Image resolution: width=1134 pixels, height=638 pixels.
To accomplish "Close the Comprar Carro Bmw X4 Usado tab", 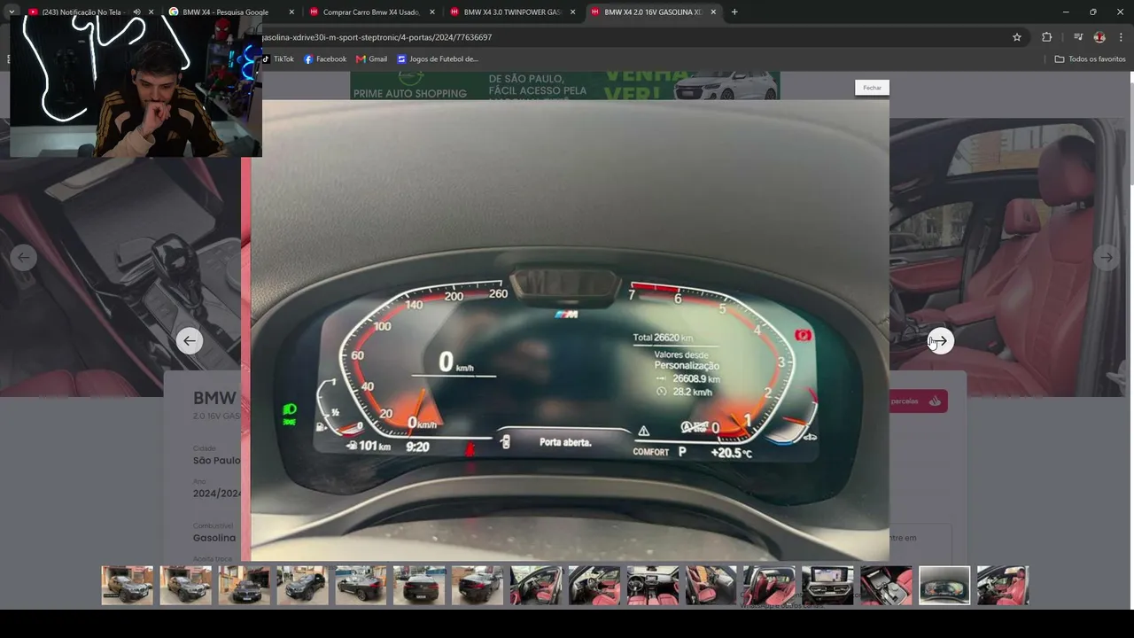I will click(x=432, y=12).
